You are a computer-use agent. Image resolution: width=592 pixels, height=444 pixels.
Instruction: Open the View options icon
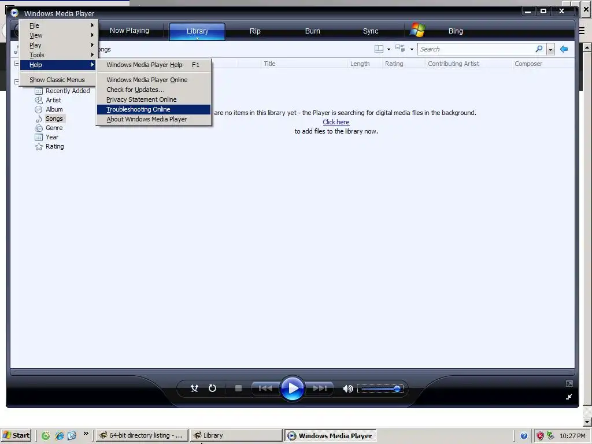pyautogui.click(x=400, y=49)
